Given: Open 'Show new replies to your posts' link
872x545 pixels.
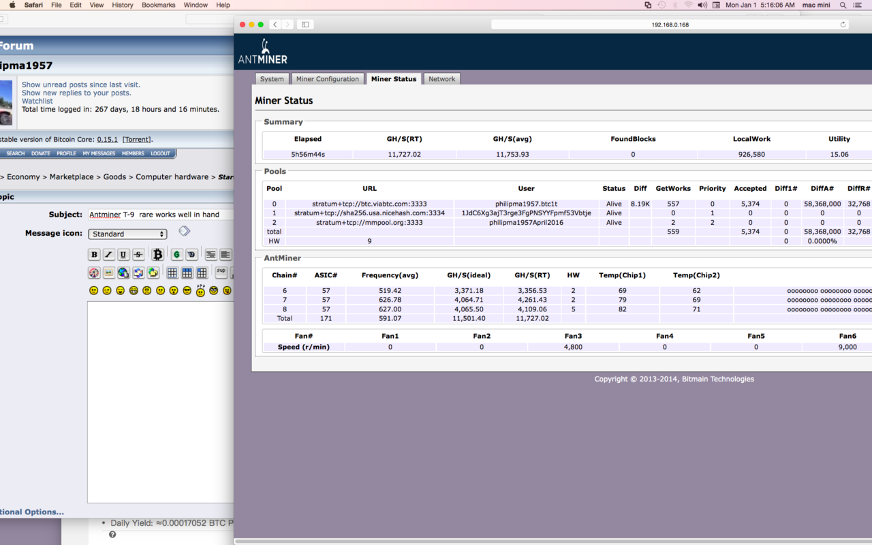Looking at the screenshot, I should click(x=76, y=93).
